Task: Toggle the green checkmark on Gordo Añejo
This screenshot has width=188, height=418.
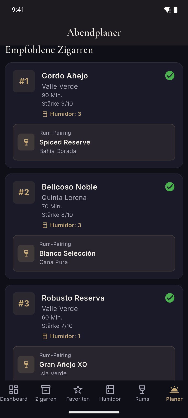Action: click(170, 76)
